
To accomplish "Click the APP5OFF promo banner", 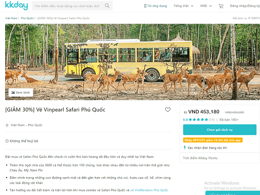I will (213, 140).
